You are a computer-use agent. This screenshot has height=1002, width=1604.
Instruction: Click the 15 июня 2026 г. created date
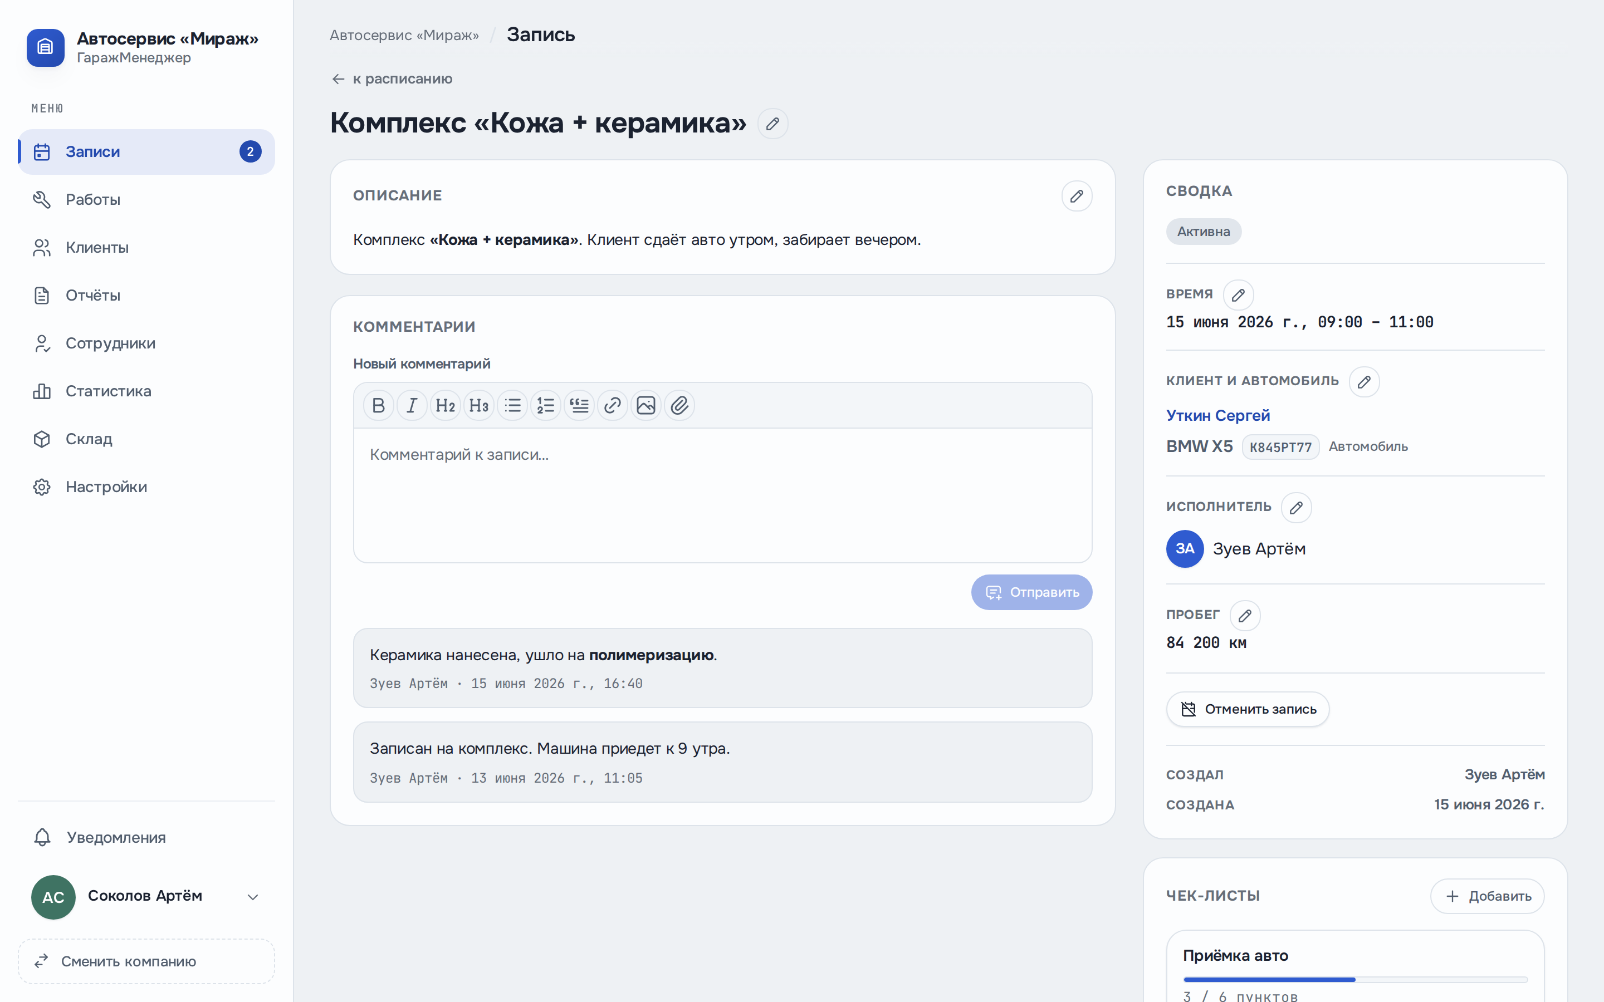pyautogui.click(x=1489, y=804)
